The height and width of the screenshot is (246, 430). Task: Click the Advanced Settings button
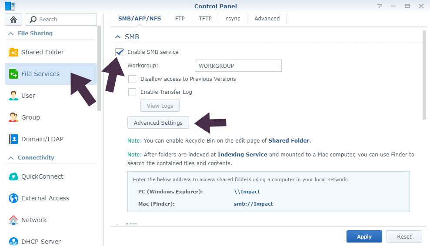coord(158,123)
